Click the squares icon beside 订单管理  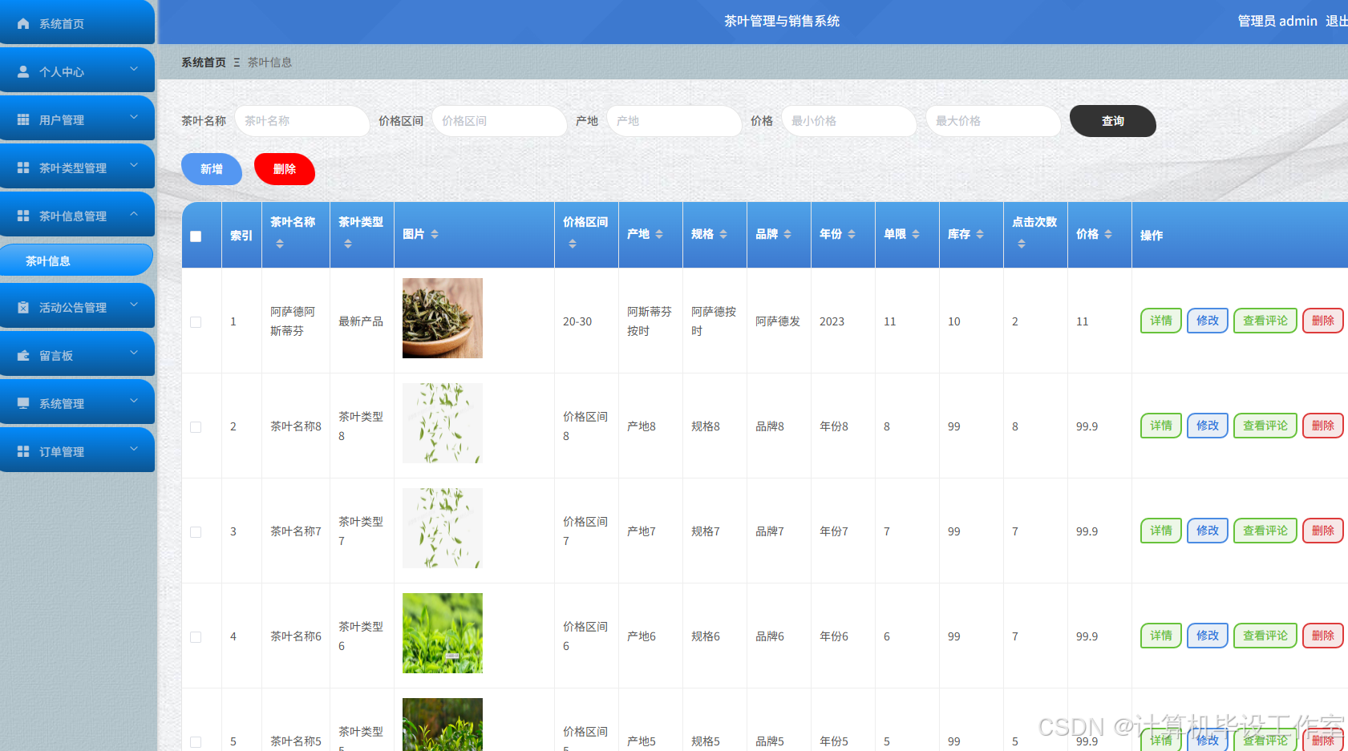pos(23,452)
